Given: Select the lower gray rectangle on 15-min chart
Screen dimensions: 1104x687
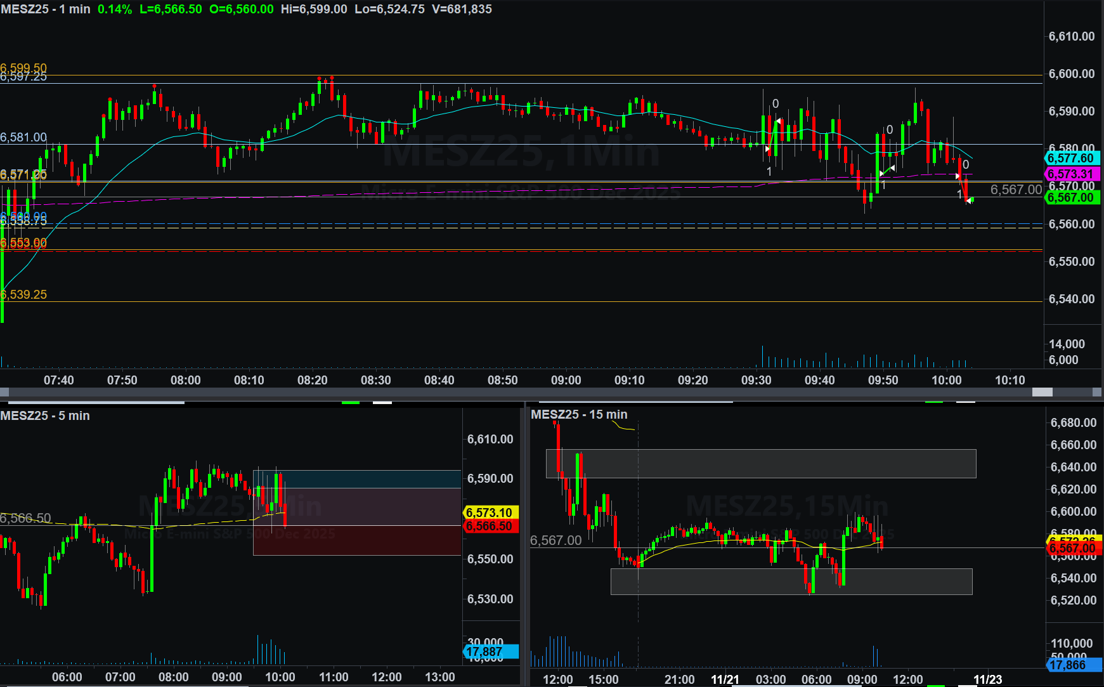Looking at the screenshot, I should (x=791, y=581).
